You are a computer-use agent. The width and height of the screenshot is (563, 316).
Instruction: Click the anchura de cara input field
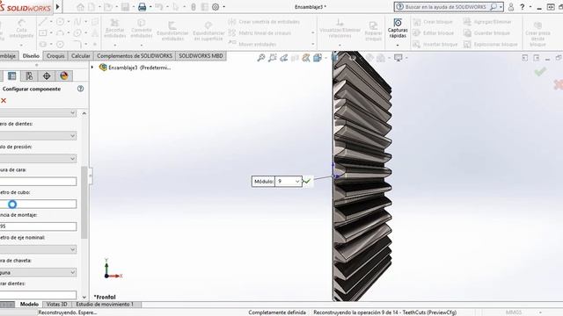coord(38,182)
